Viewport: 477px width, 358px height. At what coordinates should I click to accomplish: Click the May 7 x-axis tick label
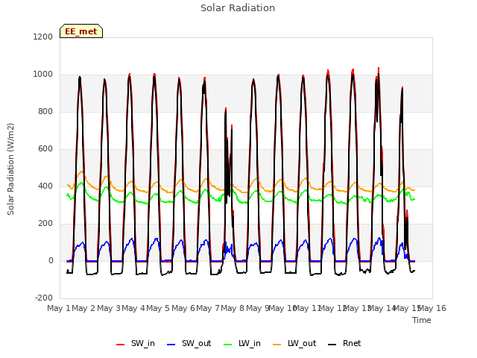pyautogui.click(x=208, y=309)
